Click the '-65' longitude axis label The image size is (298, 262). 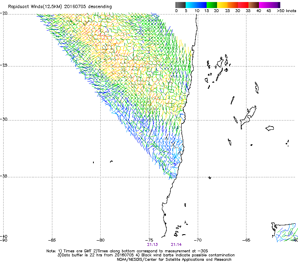[246, 240]
